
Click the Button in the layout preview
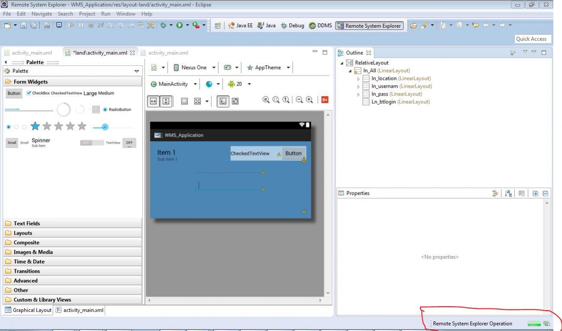click(x=294, y=153)
